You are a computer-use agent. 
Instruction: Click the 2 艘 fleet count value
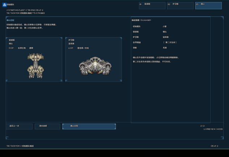(165, 26)
